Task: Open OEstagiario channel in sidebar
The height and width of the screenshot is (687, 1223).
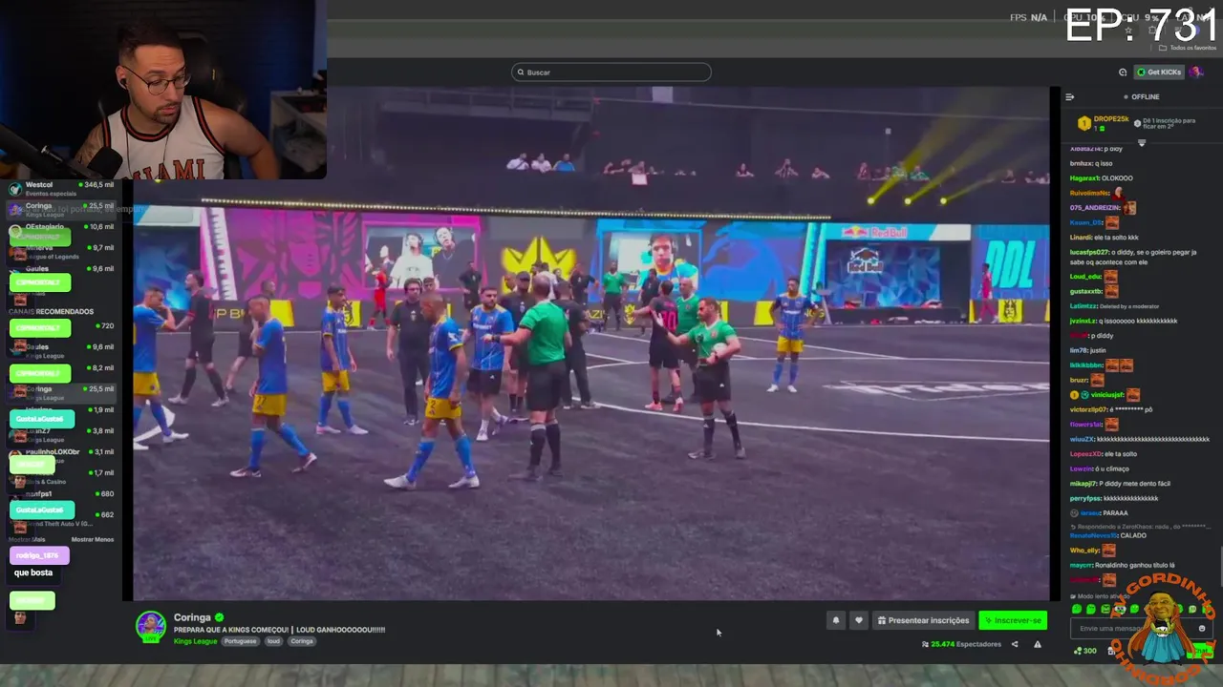Action: (62, 231)
